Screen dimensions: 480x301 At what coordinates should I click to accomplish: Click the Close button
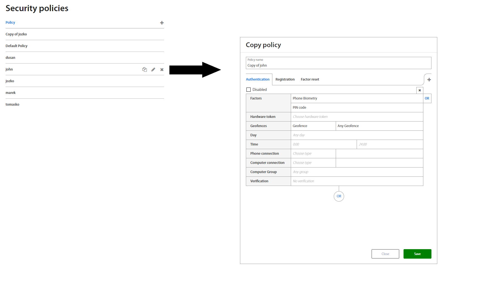tap(385, 254)
